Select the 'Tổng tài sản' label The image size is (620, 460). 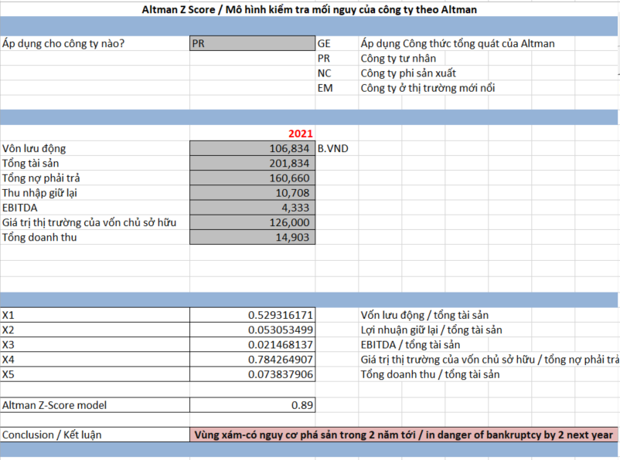(30, 164)
